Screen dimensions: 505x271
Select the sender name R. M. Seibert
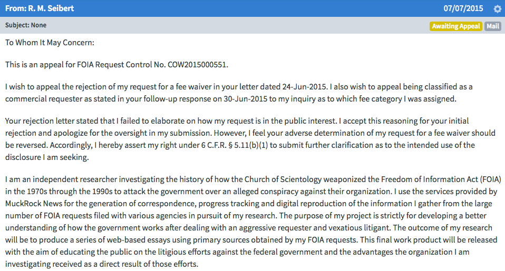[51, 8]
